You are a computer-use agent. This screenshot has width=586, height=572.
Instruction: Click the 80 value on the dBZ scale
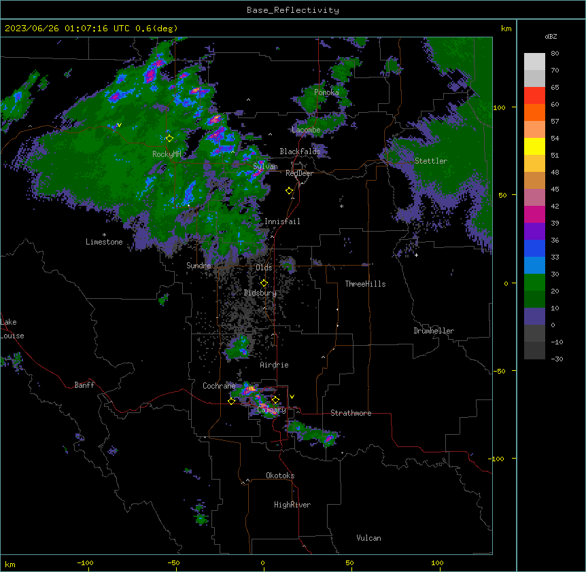(555, 54)
